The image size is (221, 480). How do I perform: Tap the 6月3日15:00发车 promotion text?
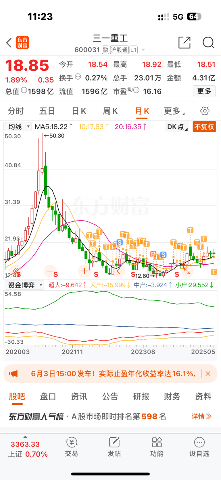click(x=113, y=374)
